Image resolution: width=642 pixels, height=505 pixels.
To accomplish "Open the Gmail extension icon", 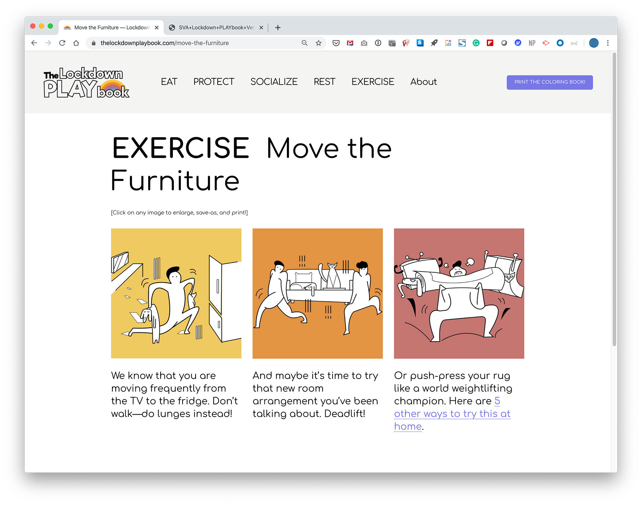I will 350,43.
